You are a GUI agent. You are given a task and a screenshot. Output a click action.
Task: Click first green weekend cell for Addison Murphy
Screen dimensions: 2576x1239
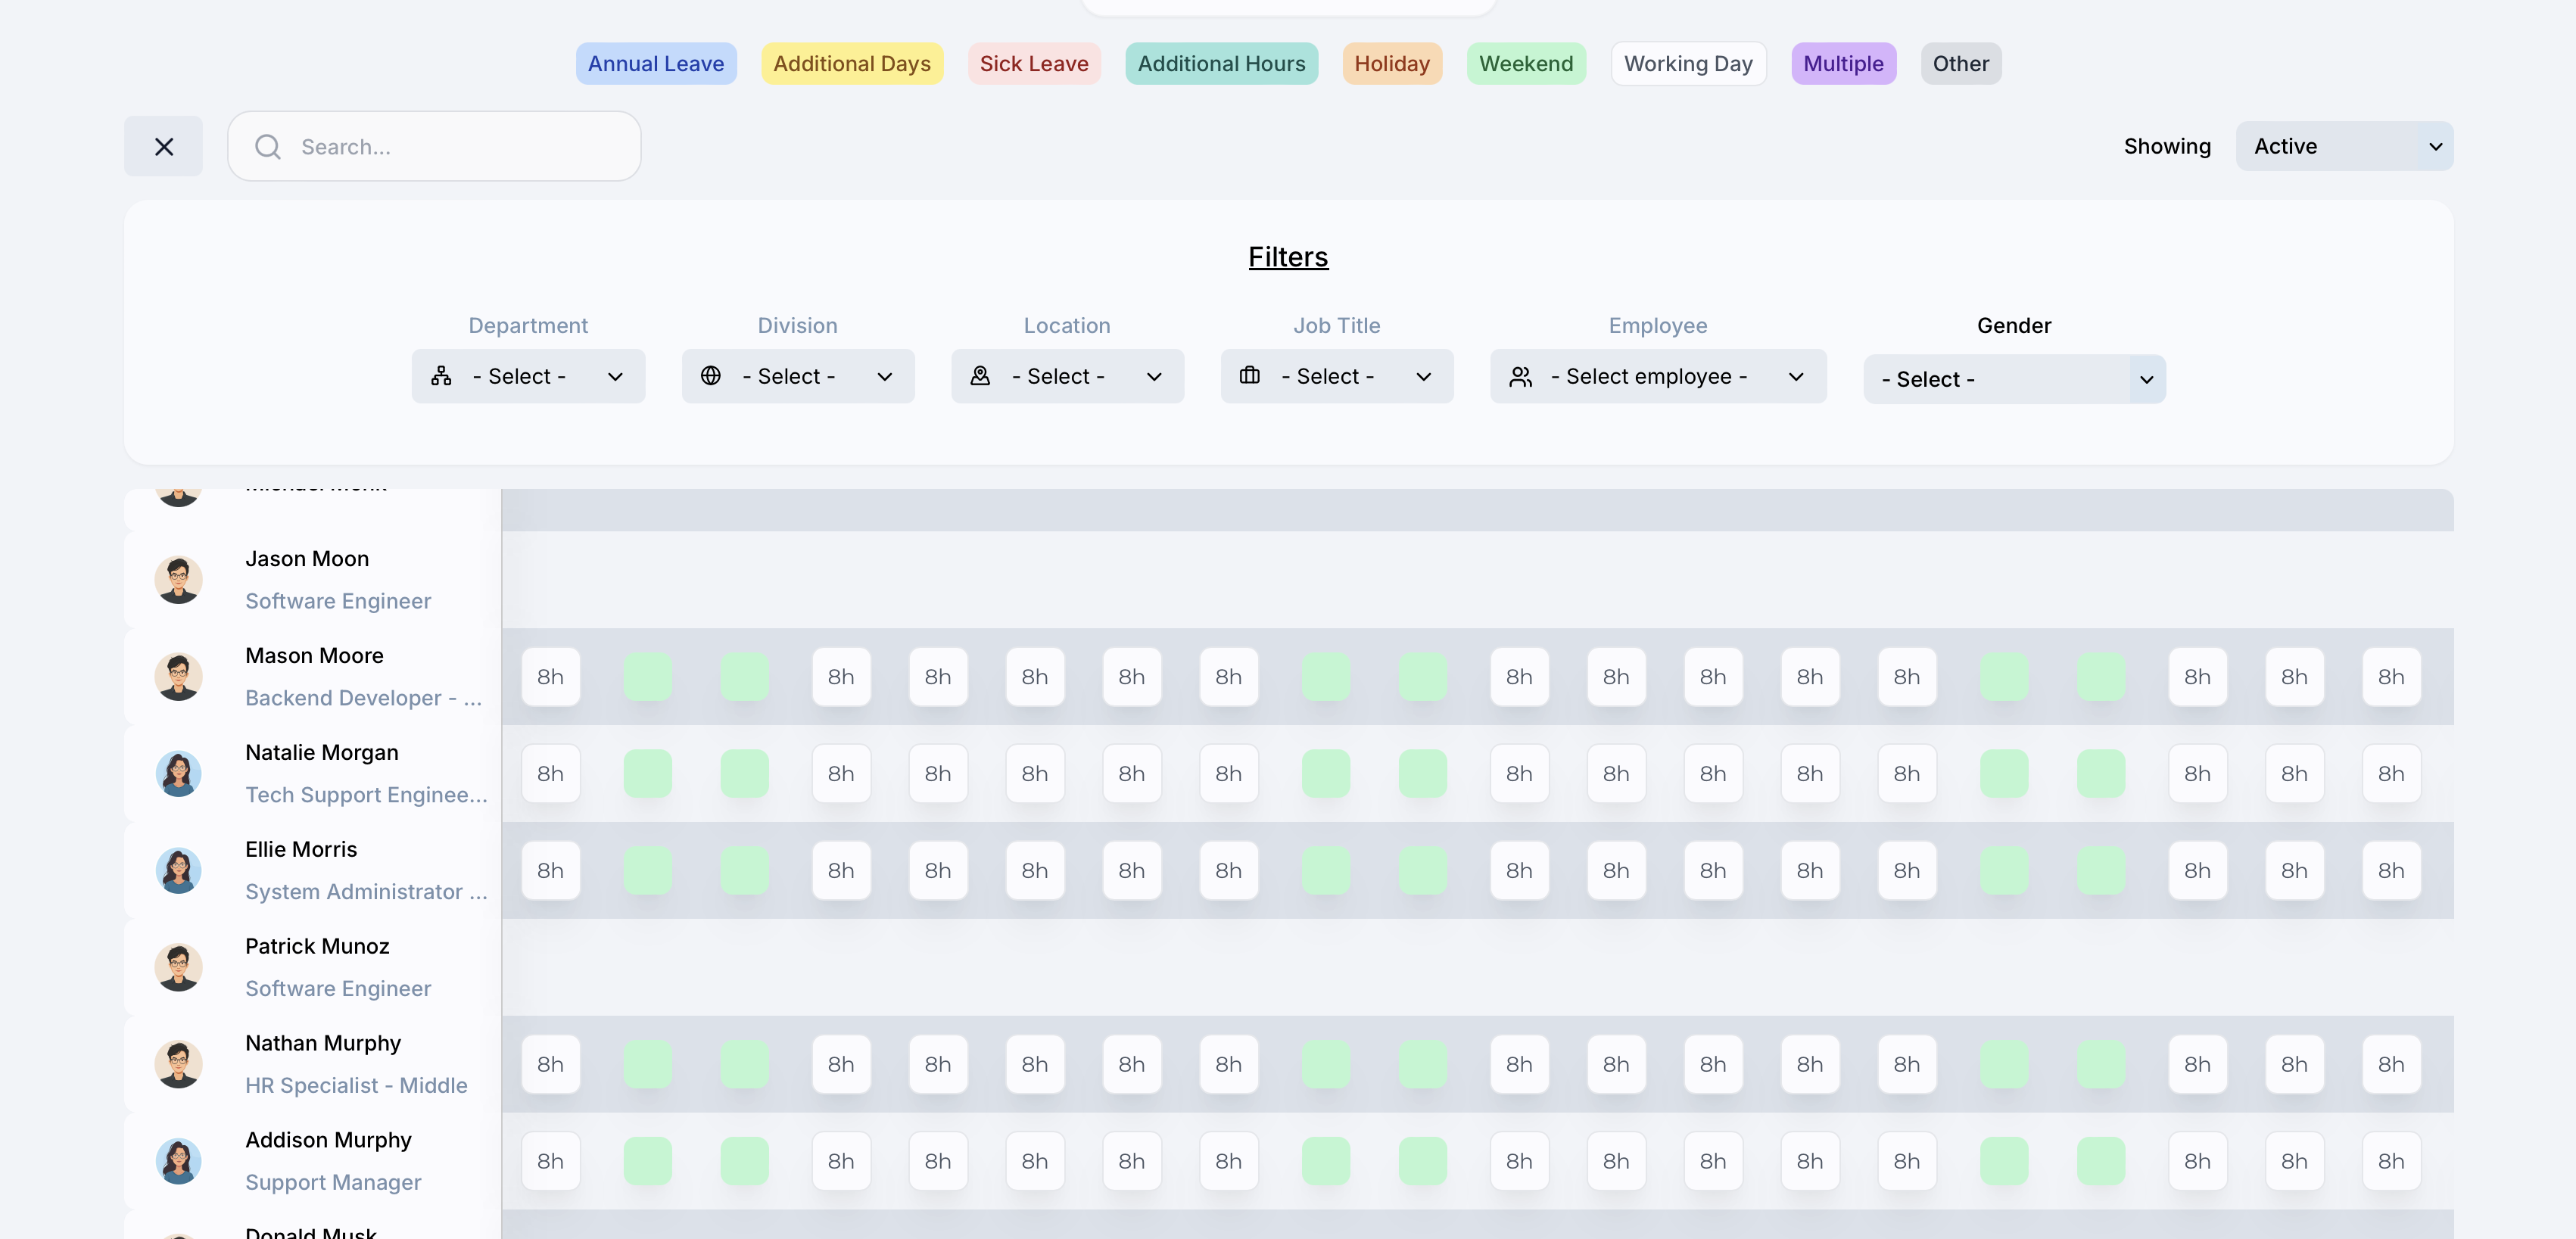[x=647, y=1162]
